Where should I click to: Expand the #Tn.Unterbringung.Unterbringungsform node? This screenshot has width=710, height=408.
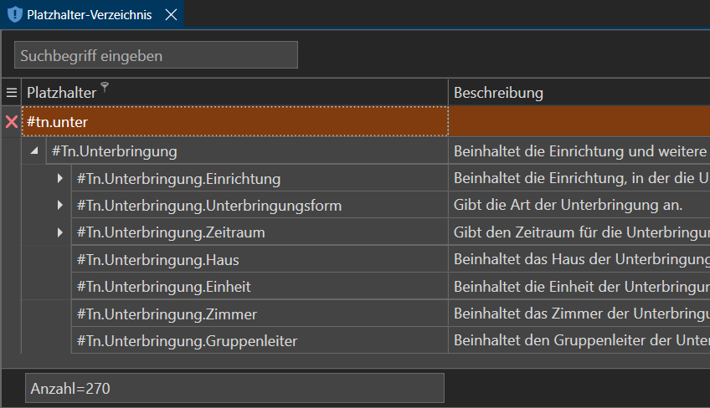(60, 206)
